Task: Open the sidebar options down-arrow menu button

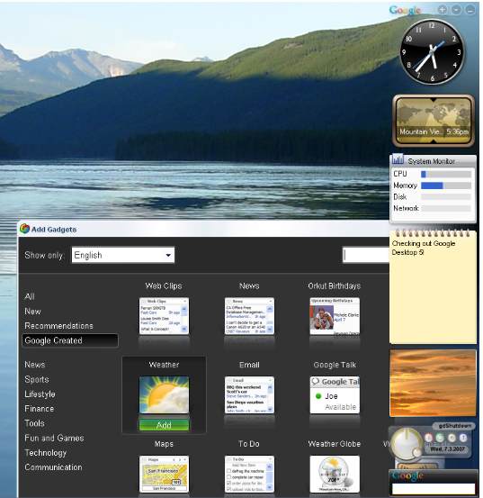Action: point(456,10)
